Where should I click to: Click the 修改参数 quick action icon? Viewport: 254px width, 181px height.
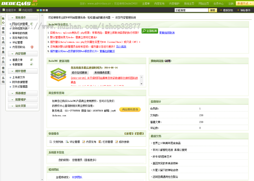pos(117,142)
